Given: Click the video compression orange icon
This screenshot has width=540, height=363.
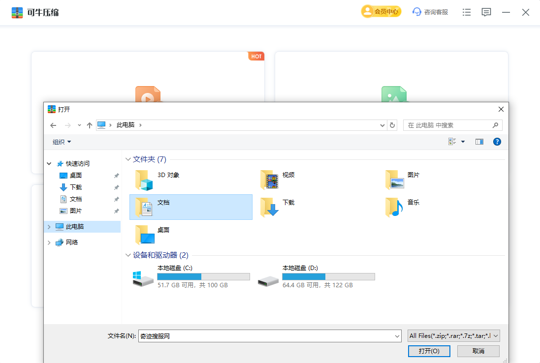Looking at the screenshot, I should tap(148, 94).
